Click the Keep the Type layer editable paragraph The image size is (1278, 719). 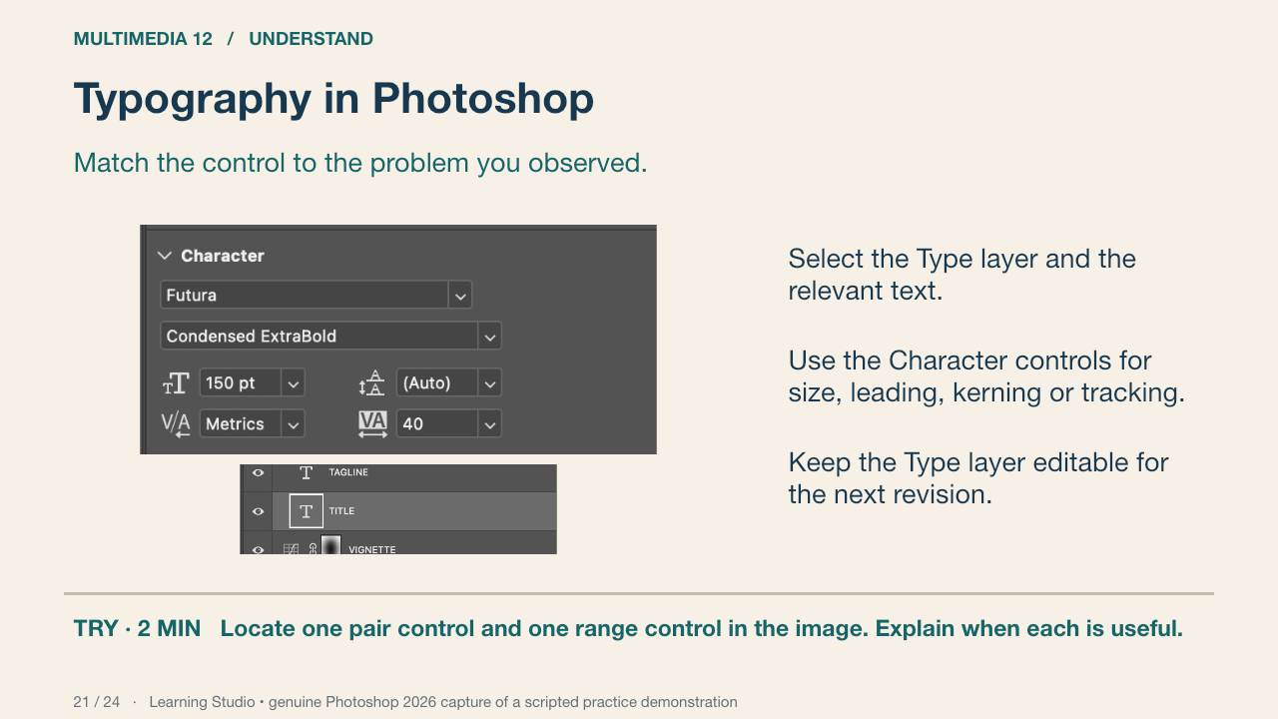pos(978,478)
